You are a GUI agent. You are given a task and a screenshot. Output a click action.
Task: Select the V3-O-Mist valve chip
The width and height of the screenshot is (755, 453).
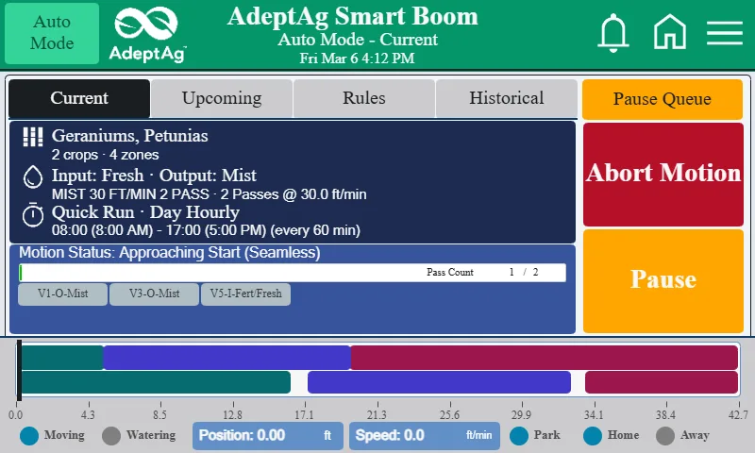click(154, 294)
